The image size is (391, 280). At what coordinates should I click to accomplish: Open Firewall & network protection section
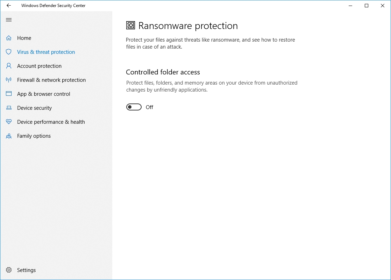point(51,80)
